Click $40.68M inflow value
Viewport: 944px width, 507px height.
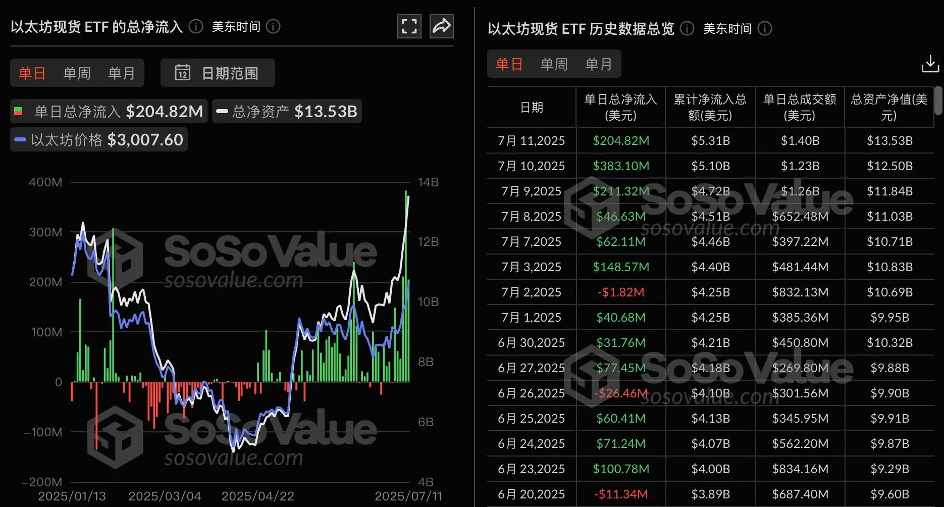tap(621, 317)
